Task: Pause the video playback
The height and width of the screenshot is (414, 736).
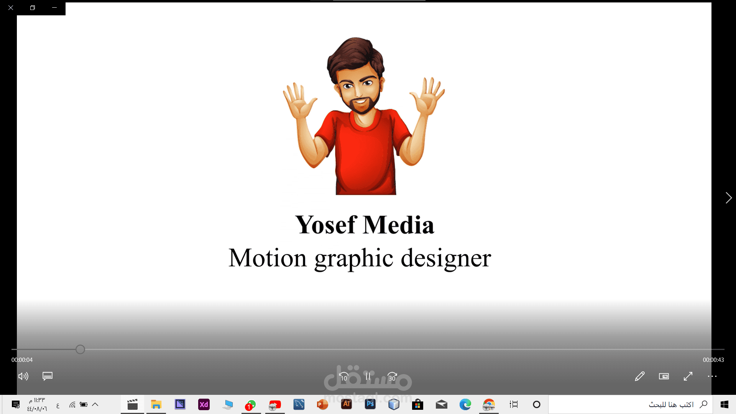Action: (368, 376)
